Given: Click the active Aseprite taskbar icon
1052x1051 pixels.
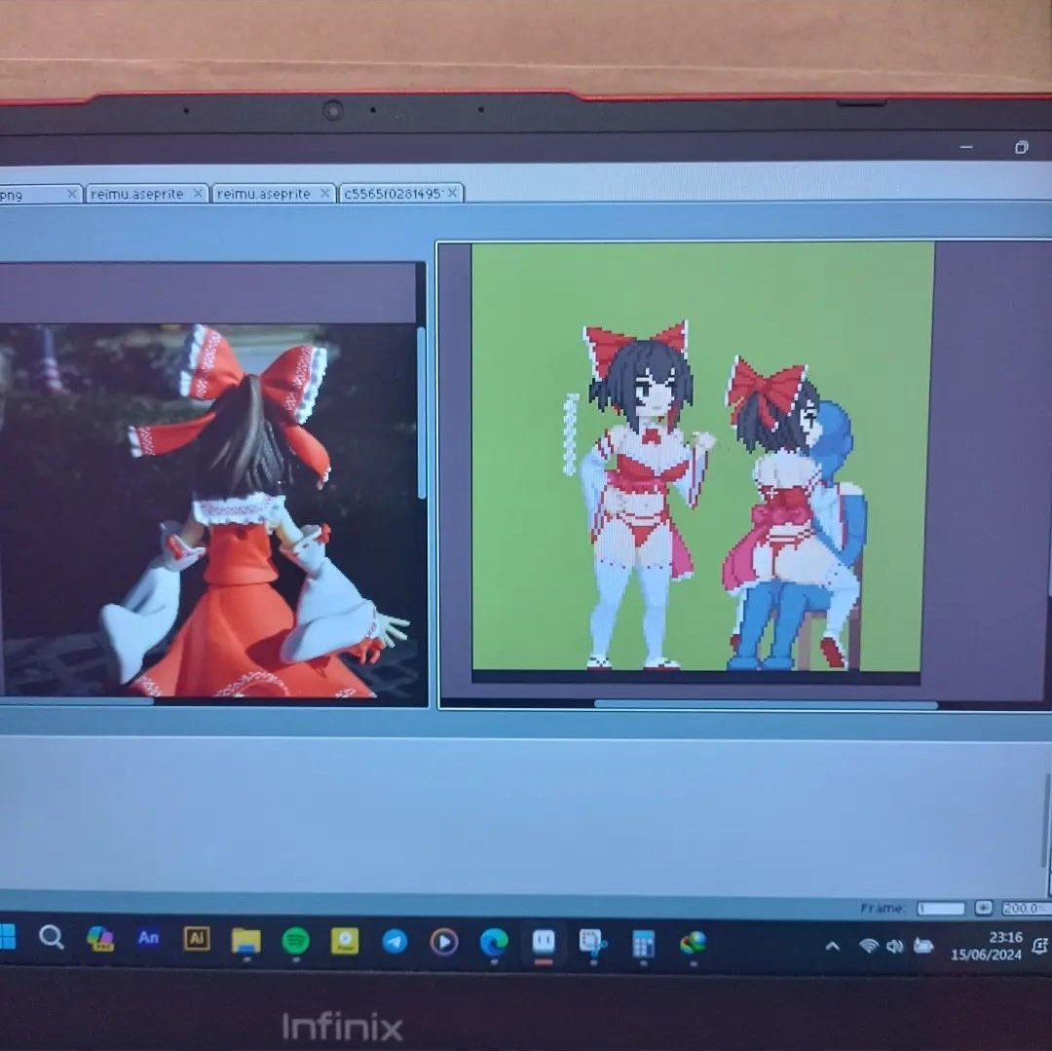Looking at the screenshot, I should (x=543, y=942).
